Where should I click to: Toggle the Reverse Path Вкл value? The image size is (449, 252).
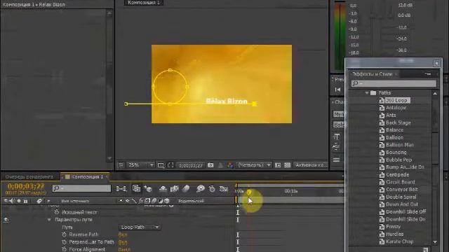(123, 234)
